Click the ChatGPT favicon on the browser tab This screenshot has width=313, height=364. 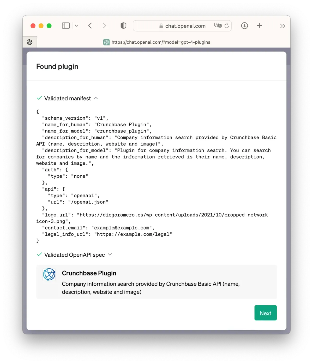[x=29, y=42]
